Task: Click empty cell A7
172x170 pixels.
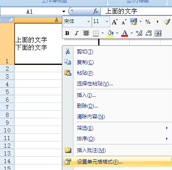Action: pyautogui.click(x=38, y=107)
